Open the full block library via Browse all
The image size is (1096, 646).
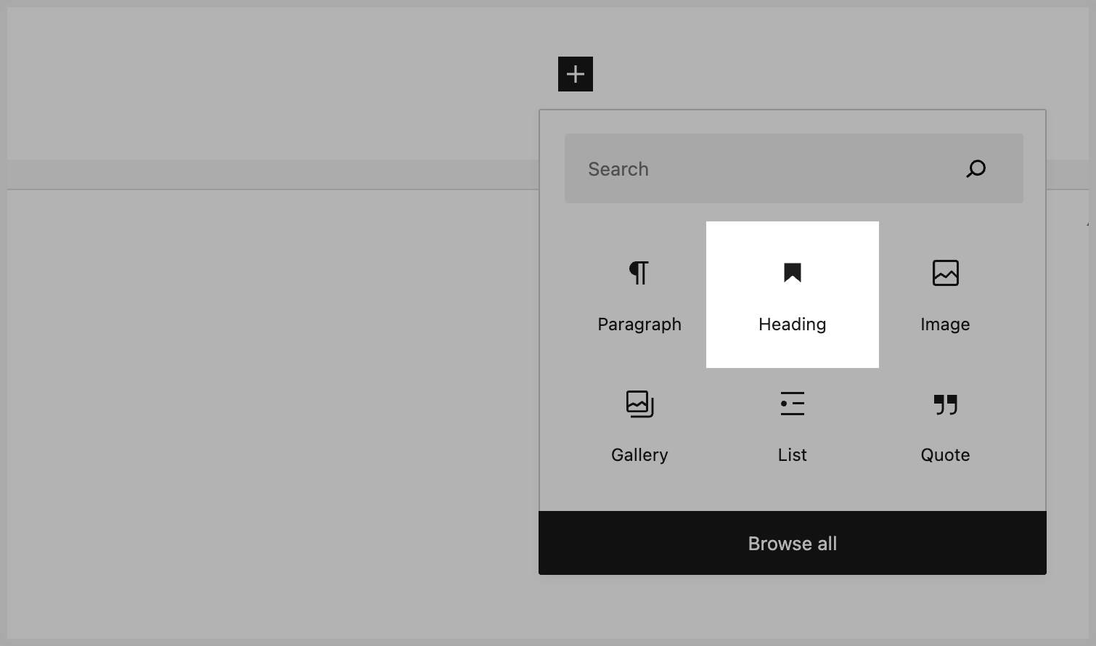[x=792, y=543]
